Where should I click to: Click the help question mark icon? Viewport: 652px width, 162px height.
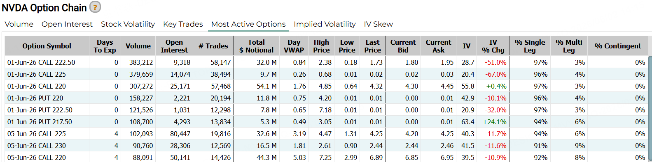95,7
